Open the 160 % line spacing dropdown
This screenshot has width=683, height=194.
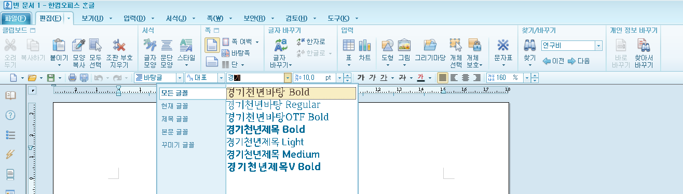[x=526, y=77]
